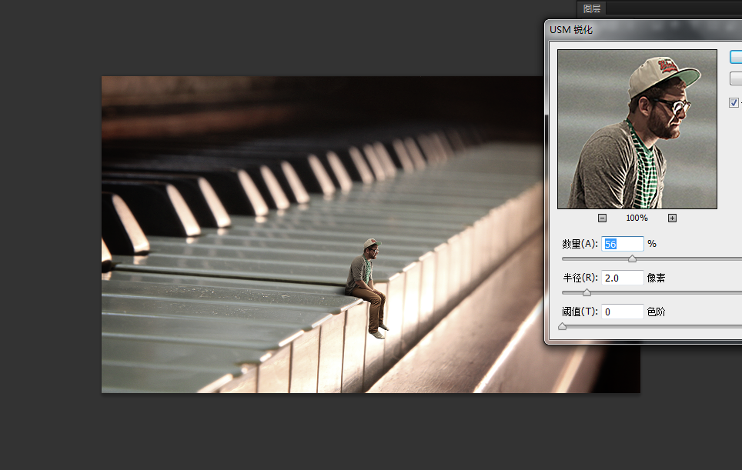
Task: Click the USM 锐化 dialog title
Action: 570,30
